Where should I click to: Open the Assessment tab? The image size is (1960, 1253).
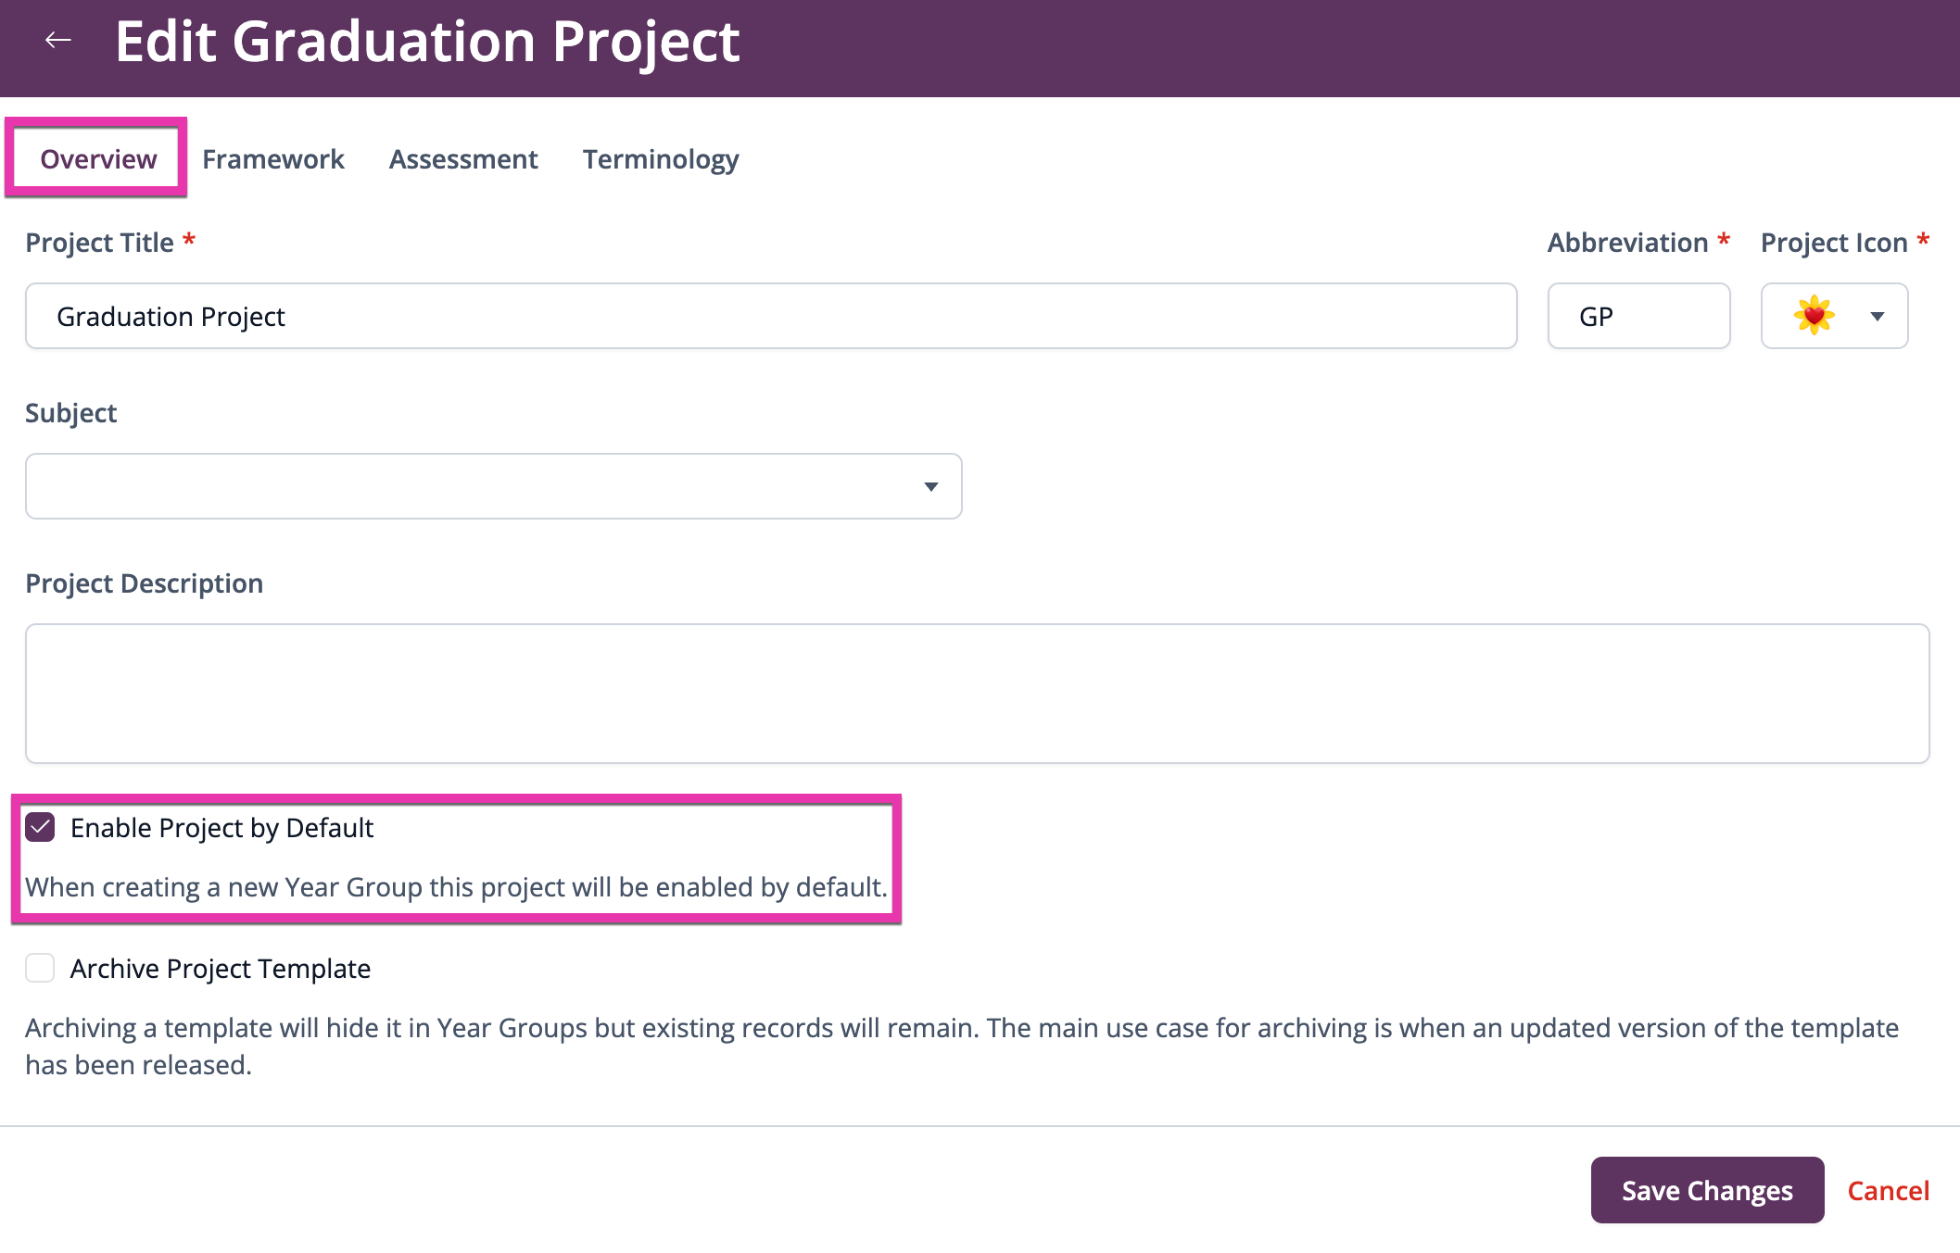[463, 159]
